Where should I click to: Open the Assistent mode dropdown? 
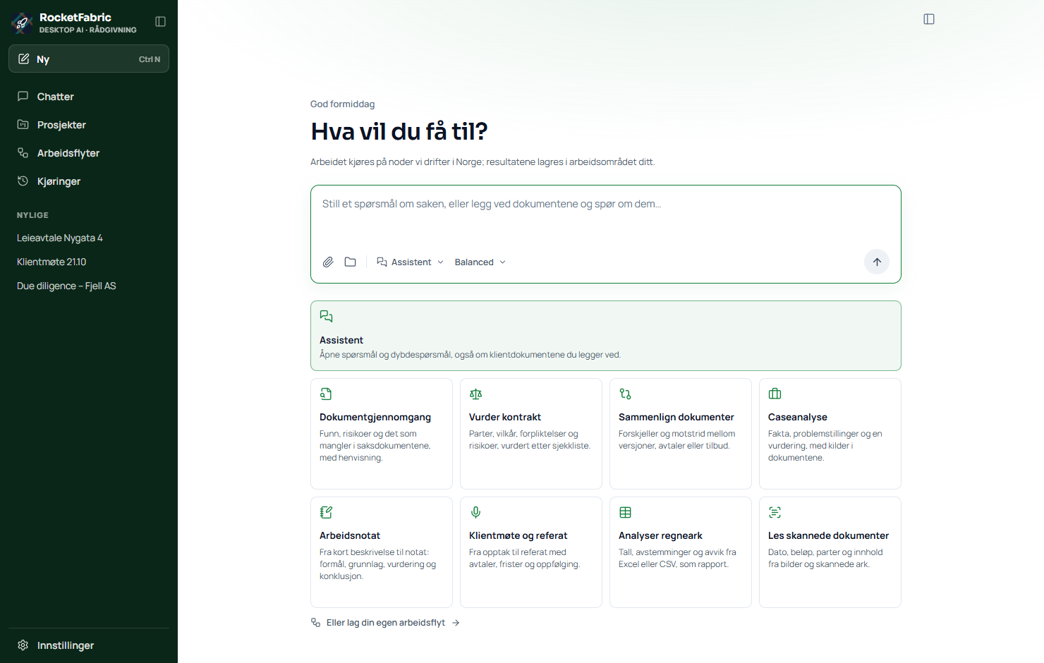(411, 262)
